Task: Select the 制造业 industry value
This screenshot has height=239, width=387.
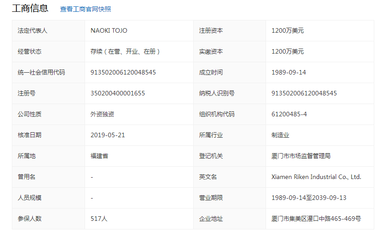Action: pyautogui.click(x=281, y=135)
